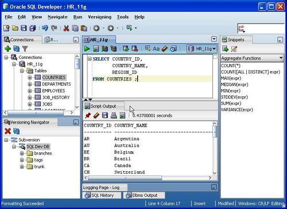Click the New file toolbar icon
Screen dimensions: 287x209
6,28
